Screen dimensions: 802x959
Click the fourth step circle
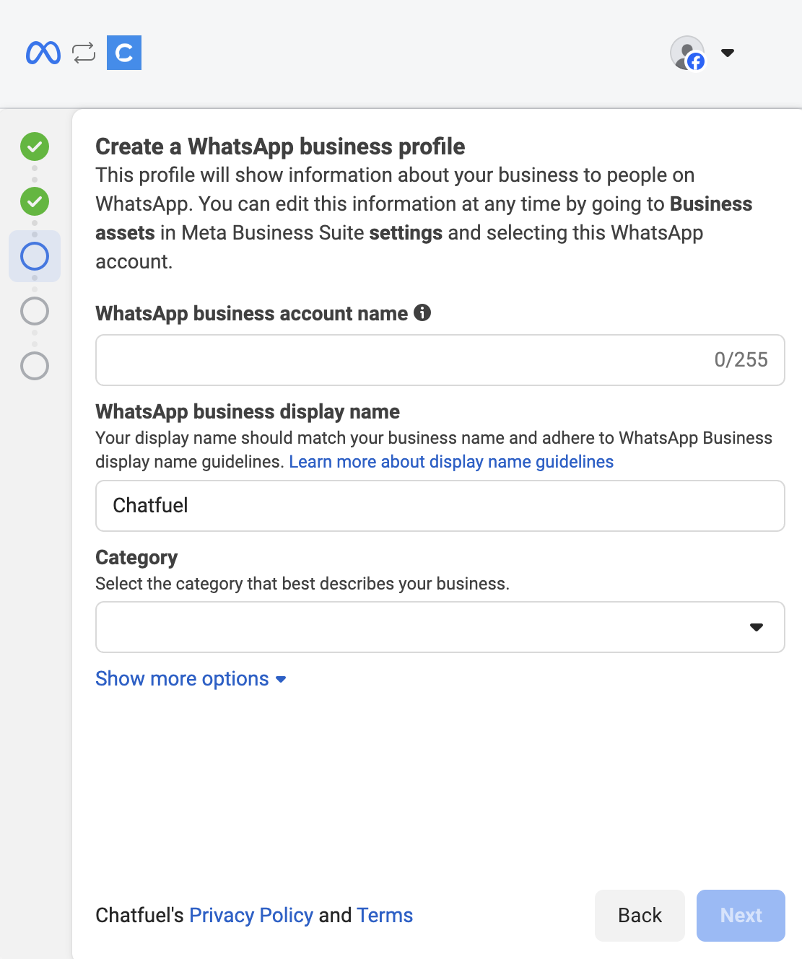[x=35, y=311]
